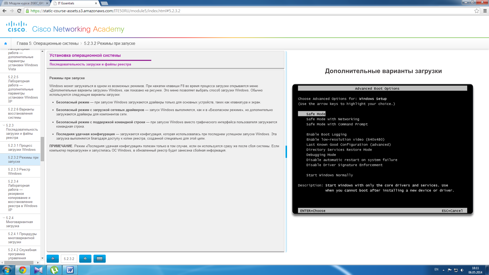Click Cisco Networking Academy title
Image resolution: width=489 pixels, height=275 pixels.
pyautogui.click(x=78, y=29)
